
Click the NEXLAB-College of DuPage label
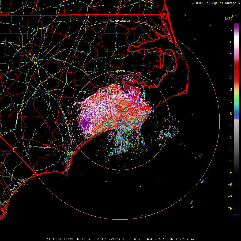click(x=214, y=3)
